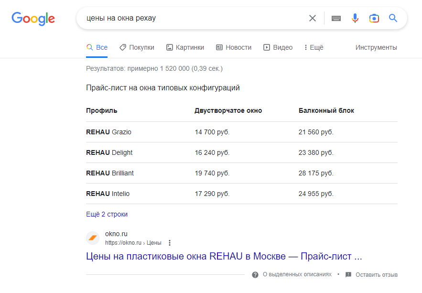The image size is (422, 293).
Task: Click the 'https://okno.ru › Цены' breadcrumb
Action: tap(133, 243)
